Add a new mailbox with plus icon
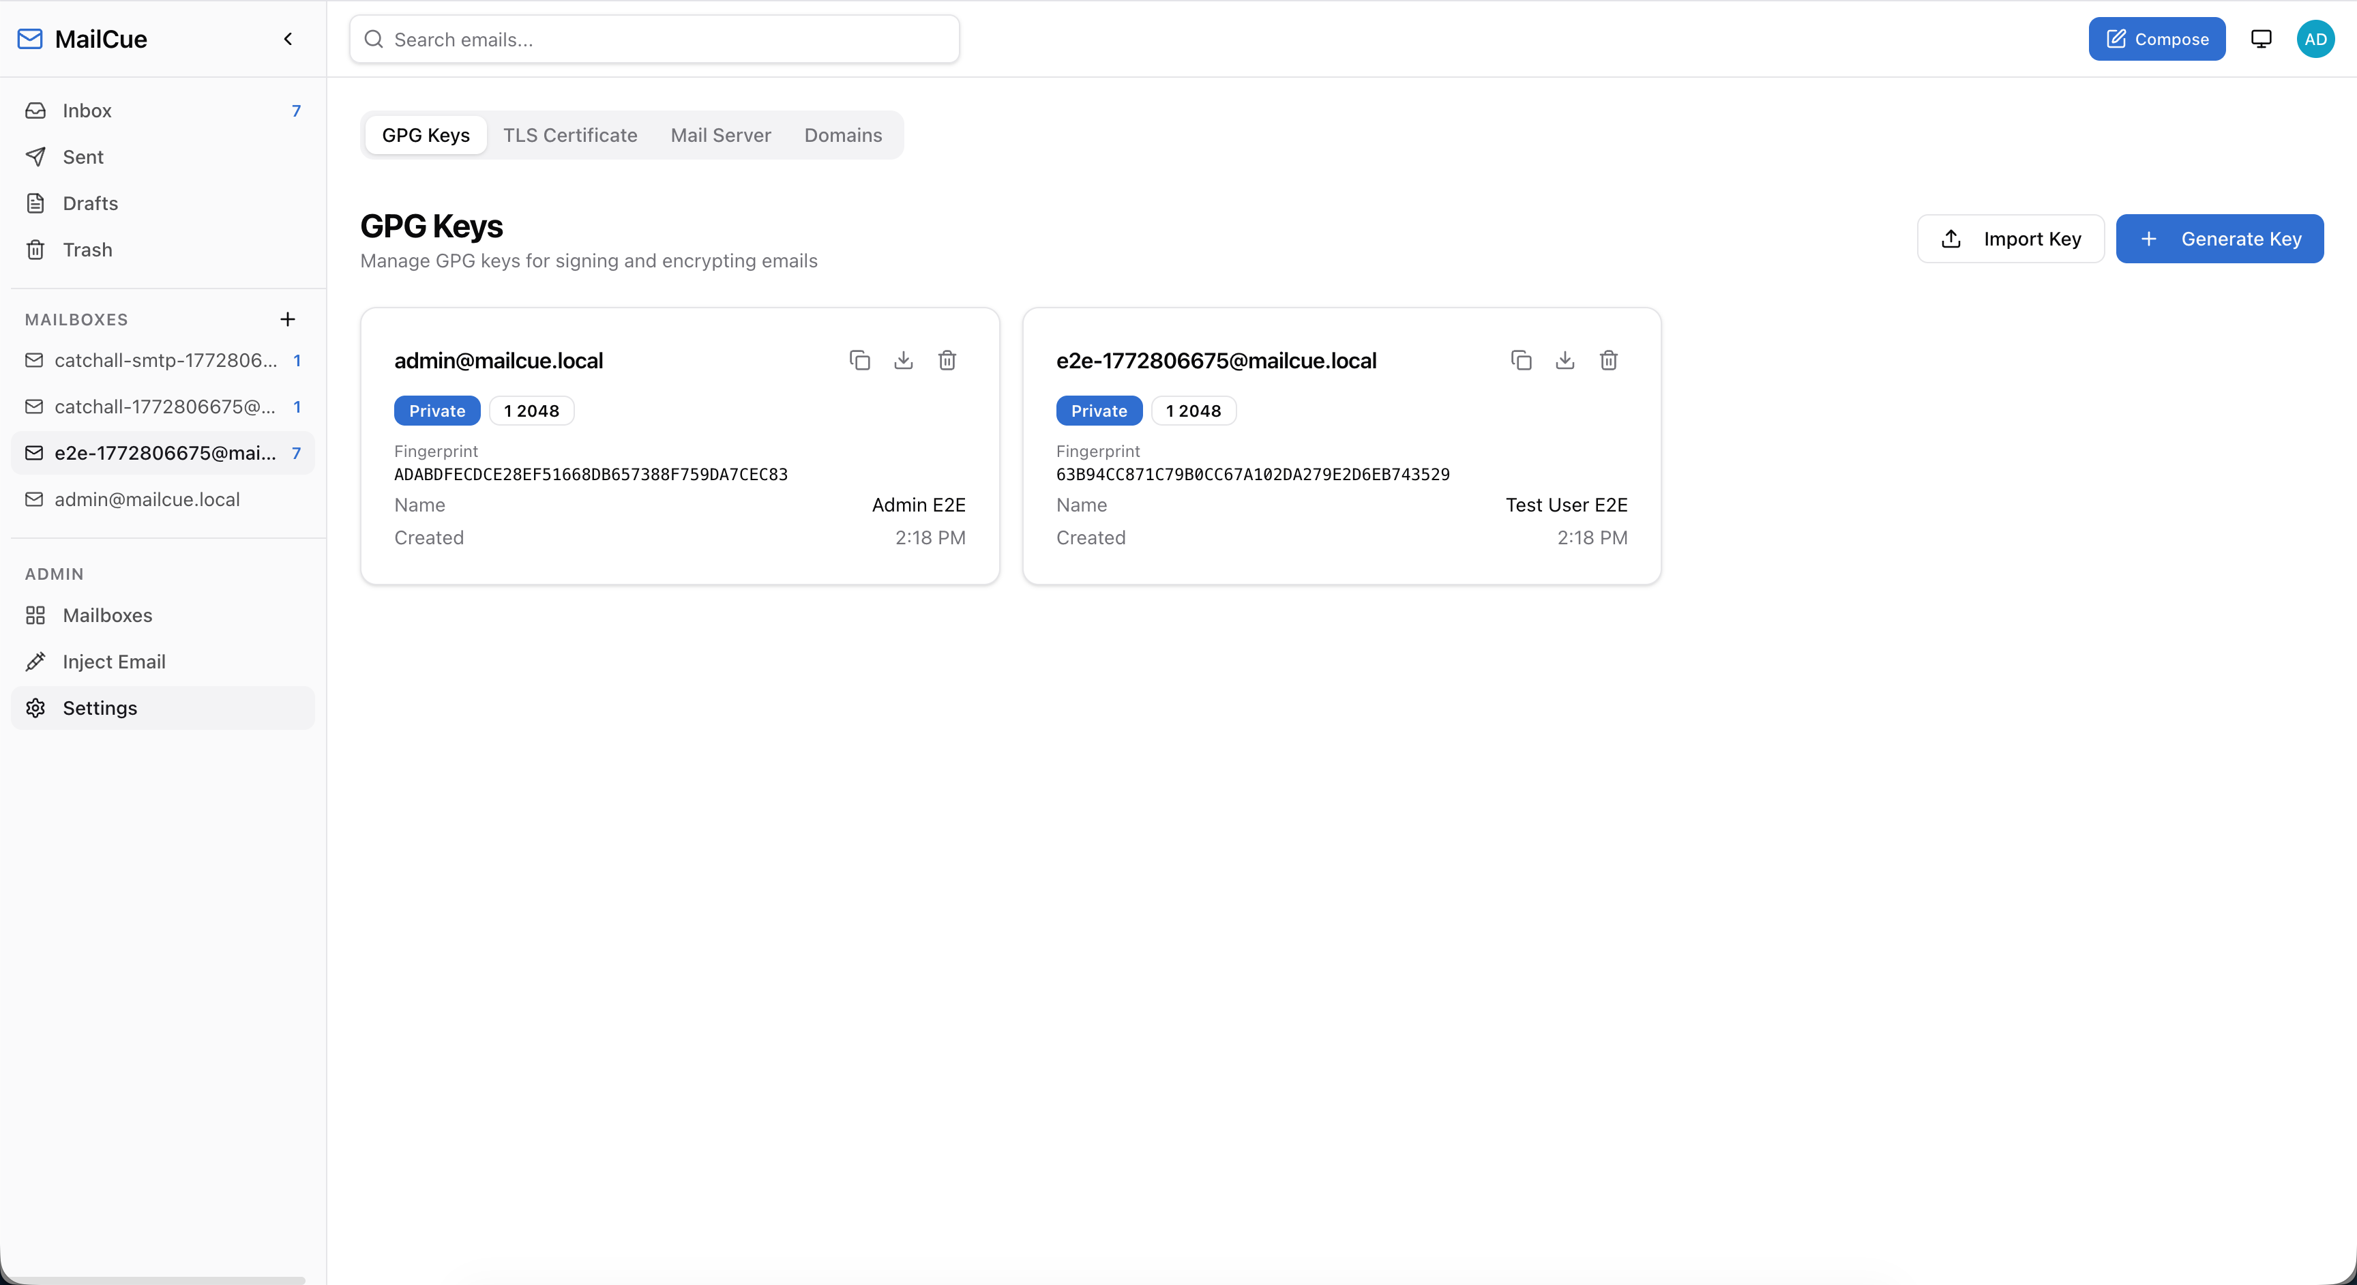Screen dimensions: 2357x1285 coord(287,319)
